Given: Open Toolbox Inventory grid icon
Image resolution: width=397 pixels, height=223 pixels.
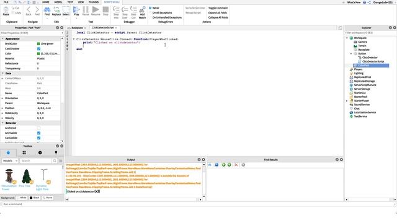Looking at the screenshot, I should 24,152.
